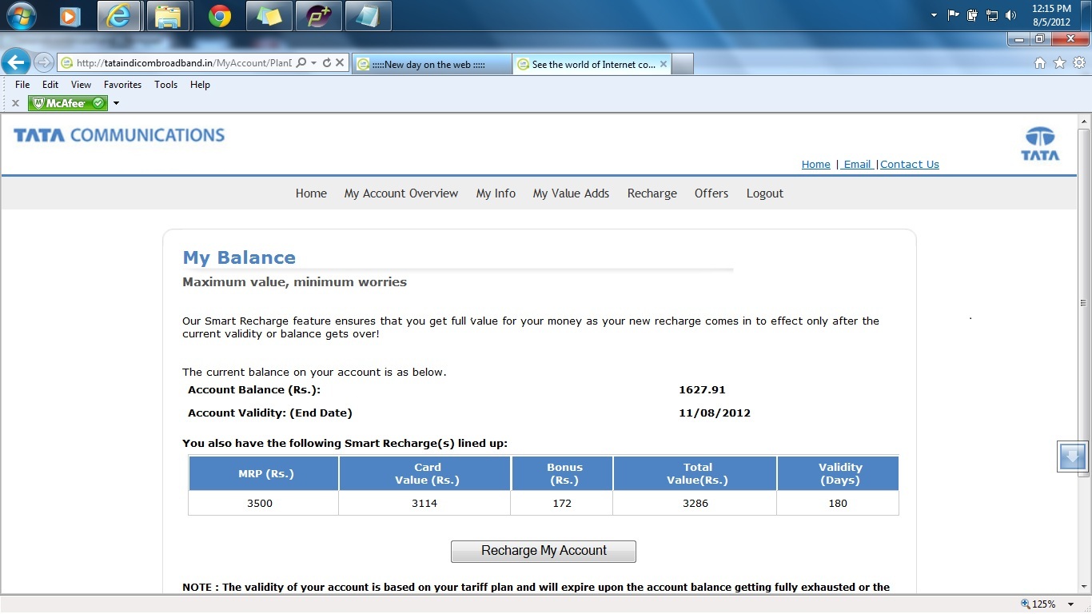This screenshot has width=1092, height=614.
Task: Close the McAfee toolbar with its X
Action: pos(14,103)
